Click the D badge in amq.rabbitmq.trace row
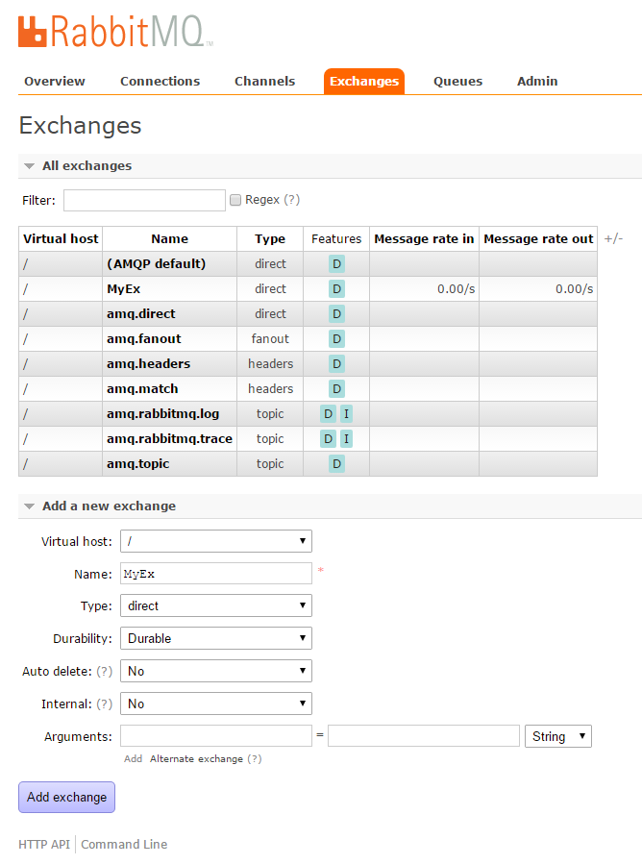The height and width of the screenshot is (864, 642). pos(328,439)
